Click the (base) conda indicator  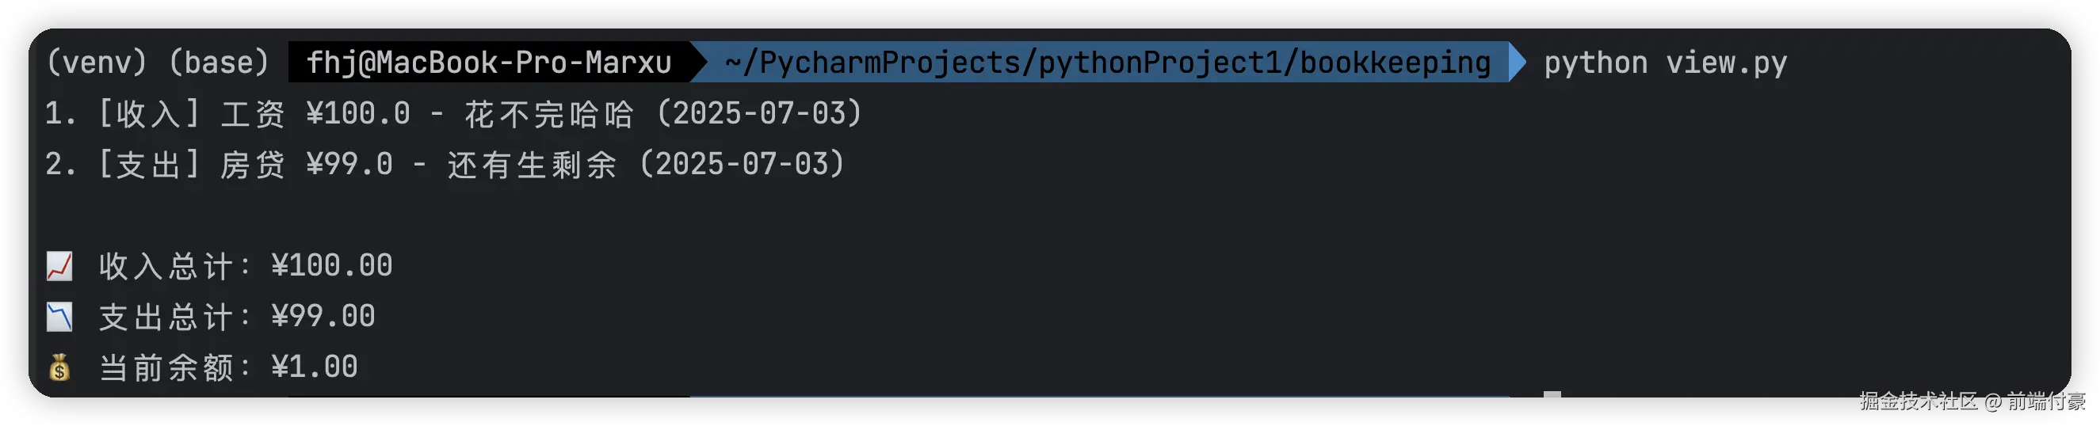[219, 63]
